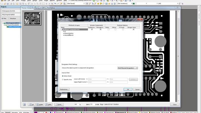
Task: Click the Close button in preview window
Action: (175, 105)
